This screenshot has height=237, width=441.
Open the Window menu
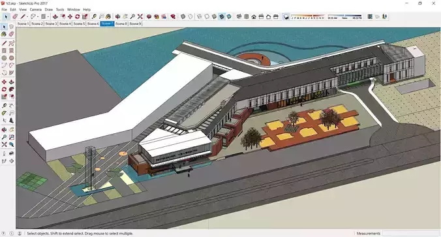[x=74, y=9]
